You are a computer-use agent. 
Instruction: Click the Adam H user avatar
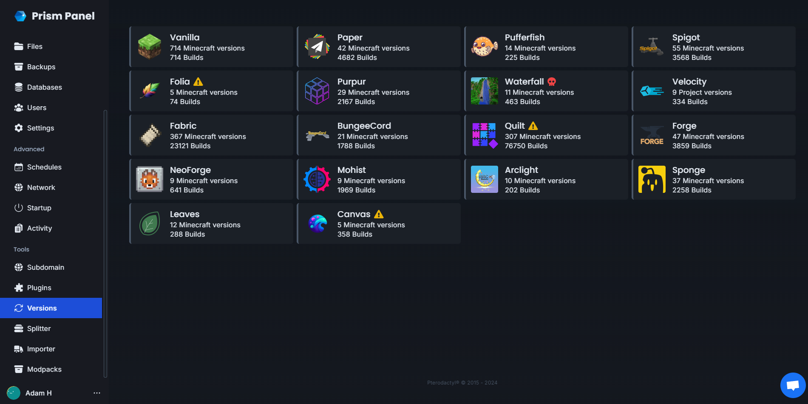[x=14, y=393]
